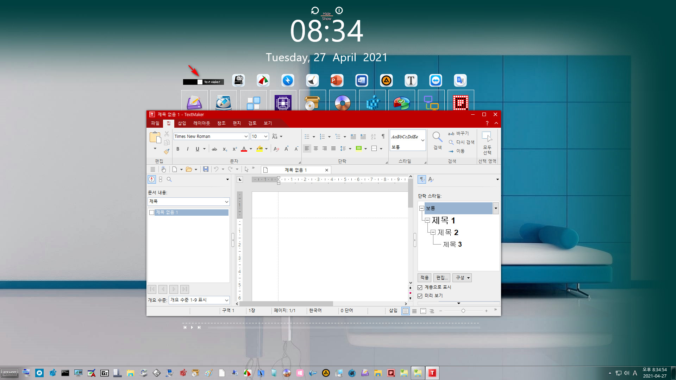Screen dimensions: 676x380
Task: Click the red font color button
Action: (x=244, y=149)
